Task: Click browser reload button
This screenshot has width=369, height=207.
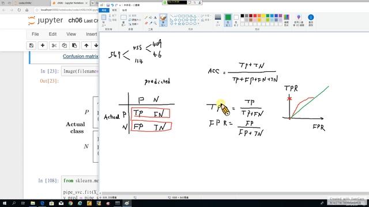Action: 19,10
